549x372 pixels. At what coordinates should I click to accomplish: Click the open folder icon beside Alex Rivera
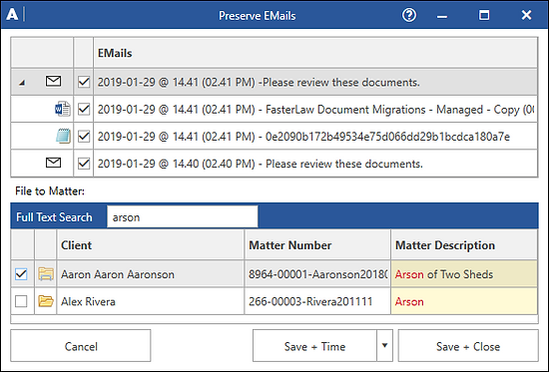[46, 301]
